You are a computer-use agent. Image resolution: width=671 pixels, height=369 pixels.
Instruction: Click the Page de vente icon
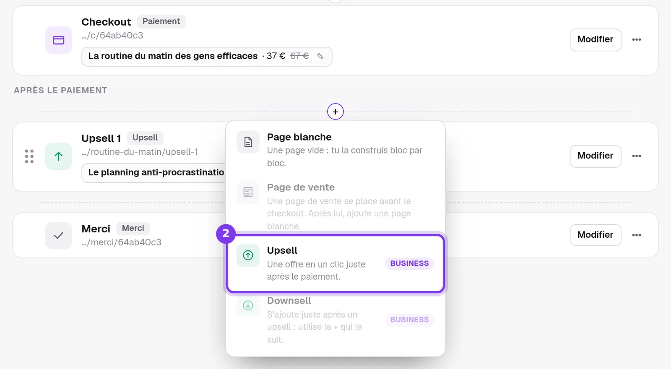pos(248,192)
